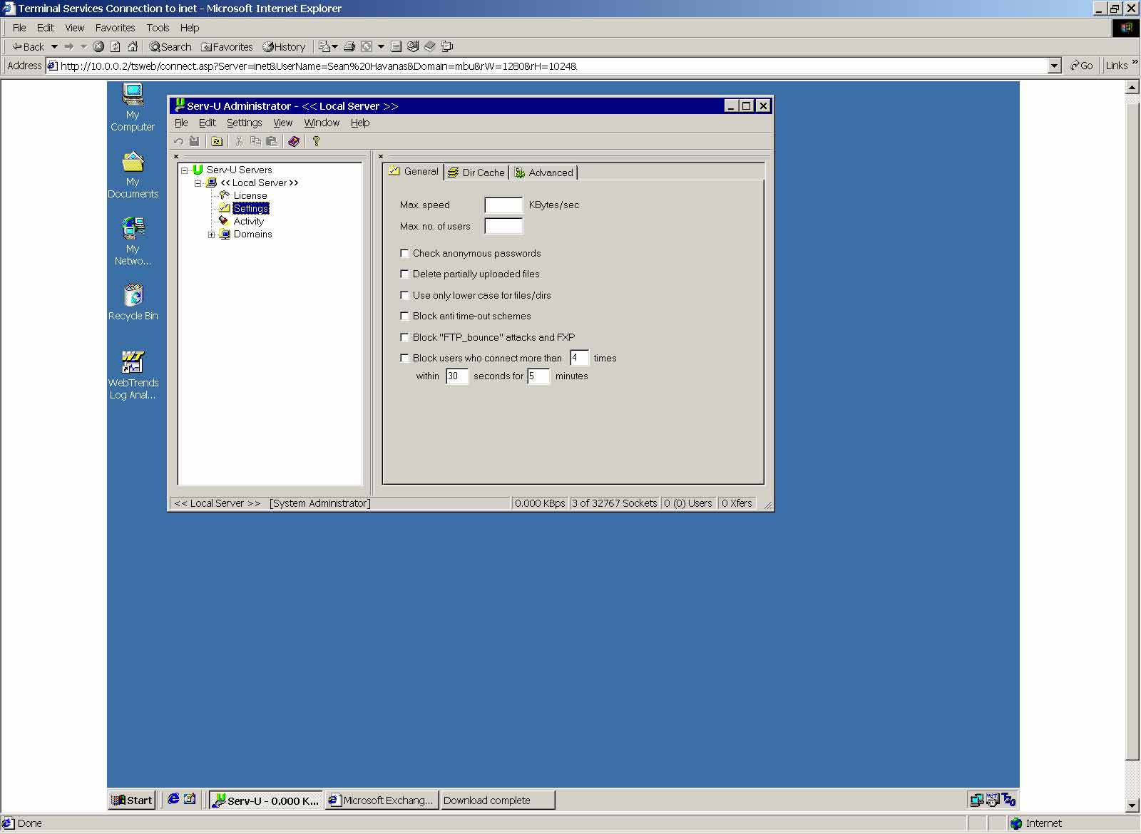Expand the Domains tree node
1141x834 pixels.
(x=211, y=235)
